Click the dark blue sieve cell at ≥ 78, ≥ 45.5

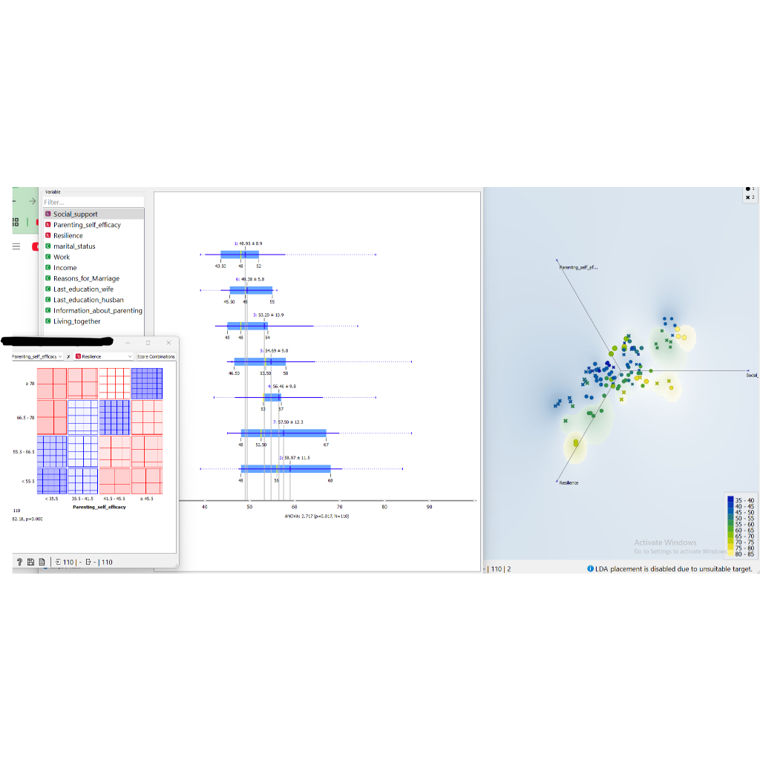[147, 384]
